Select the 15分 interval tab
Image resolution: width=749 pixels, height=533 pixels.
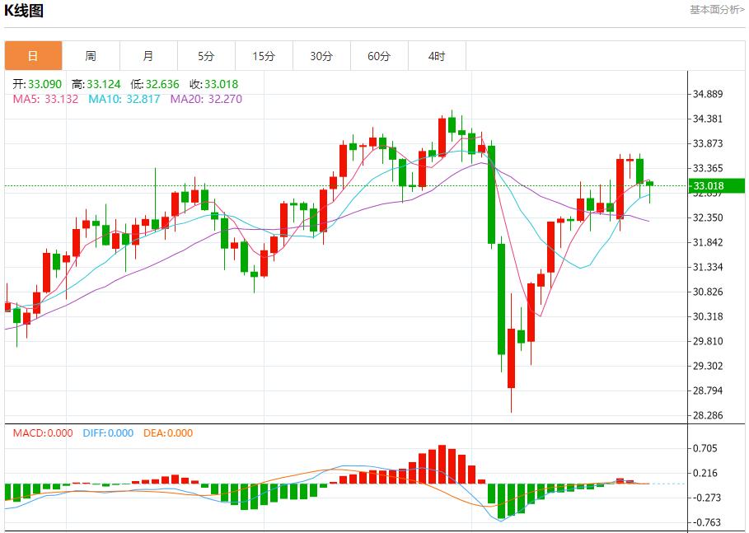point(264,56)
